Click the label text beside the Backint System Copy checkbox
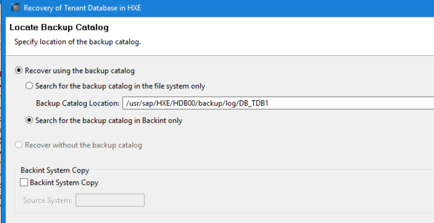Image resolution: width=434 pixels, height=223 pixels. (x=64, y=183)
